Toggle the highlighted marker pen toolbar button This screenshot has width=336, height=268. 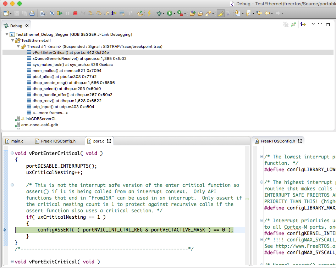[220, 13]
